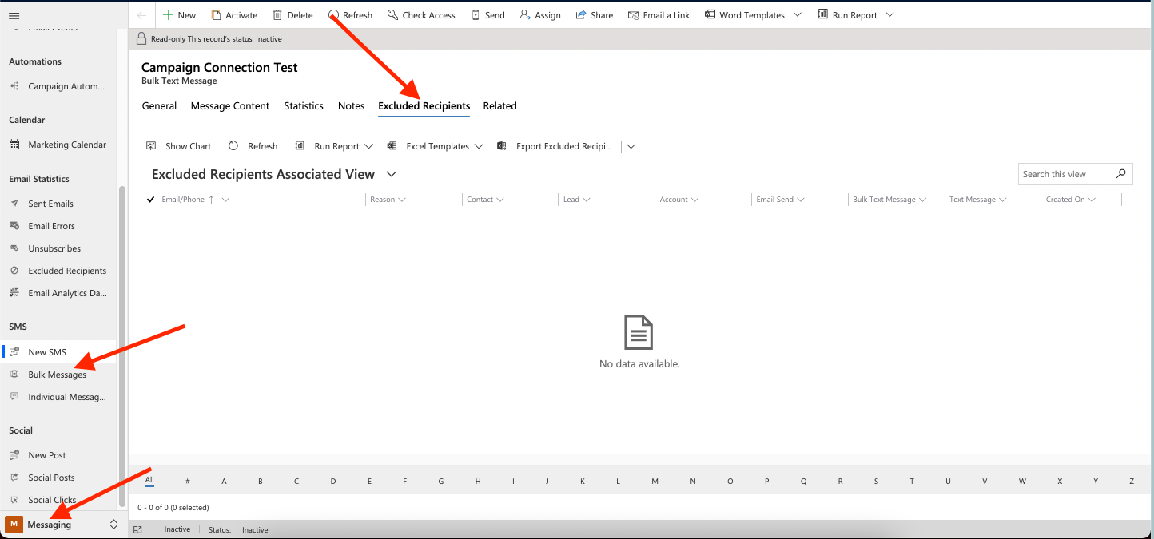Viewport: 1154px width, 539px height.
Task: Click Email a Link command
Action: coord(659,15)
